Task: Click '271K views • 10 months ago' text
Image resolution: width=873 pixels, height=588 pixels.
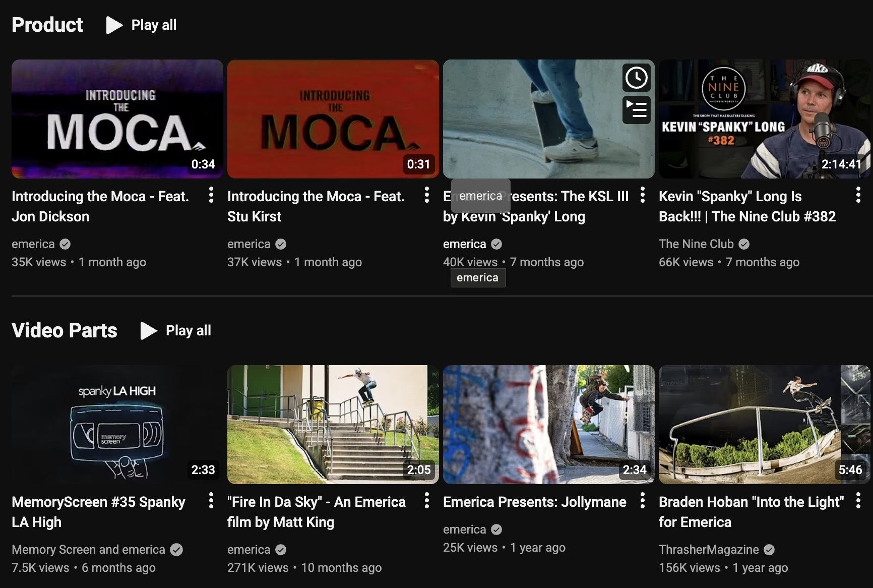Action: [x=304, y=568]
